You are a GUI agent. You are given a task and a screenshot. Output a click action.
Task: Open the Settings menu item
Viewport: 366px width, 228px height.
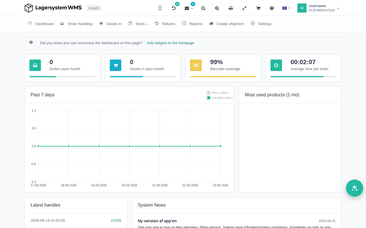pyautogui.click(x=261, y=24)
